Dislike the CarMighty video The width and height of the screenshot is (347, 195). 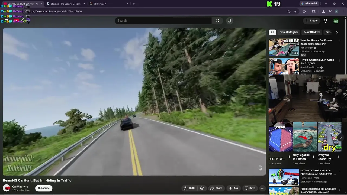click(202, 188)
